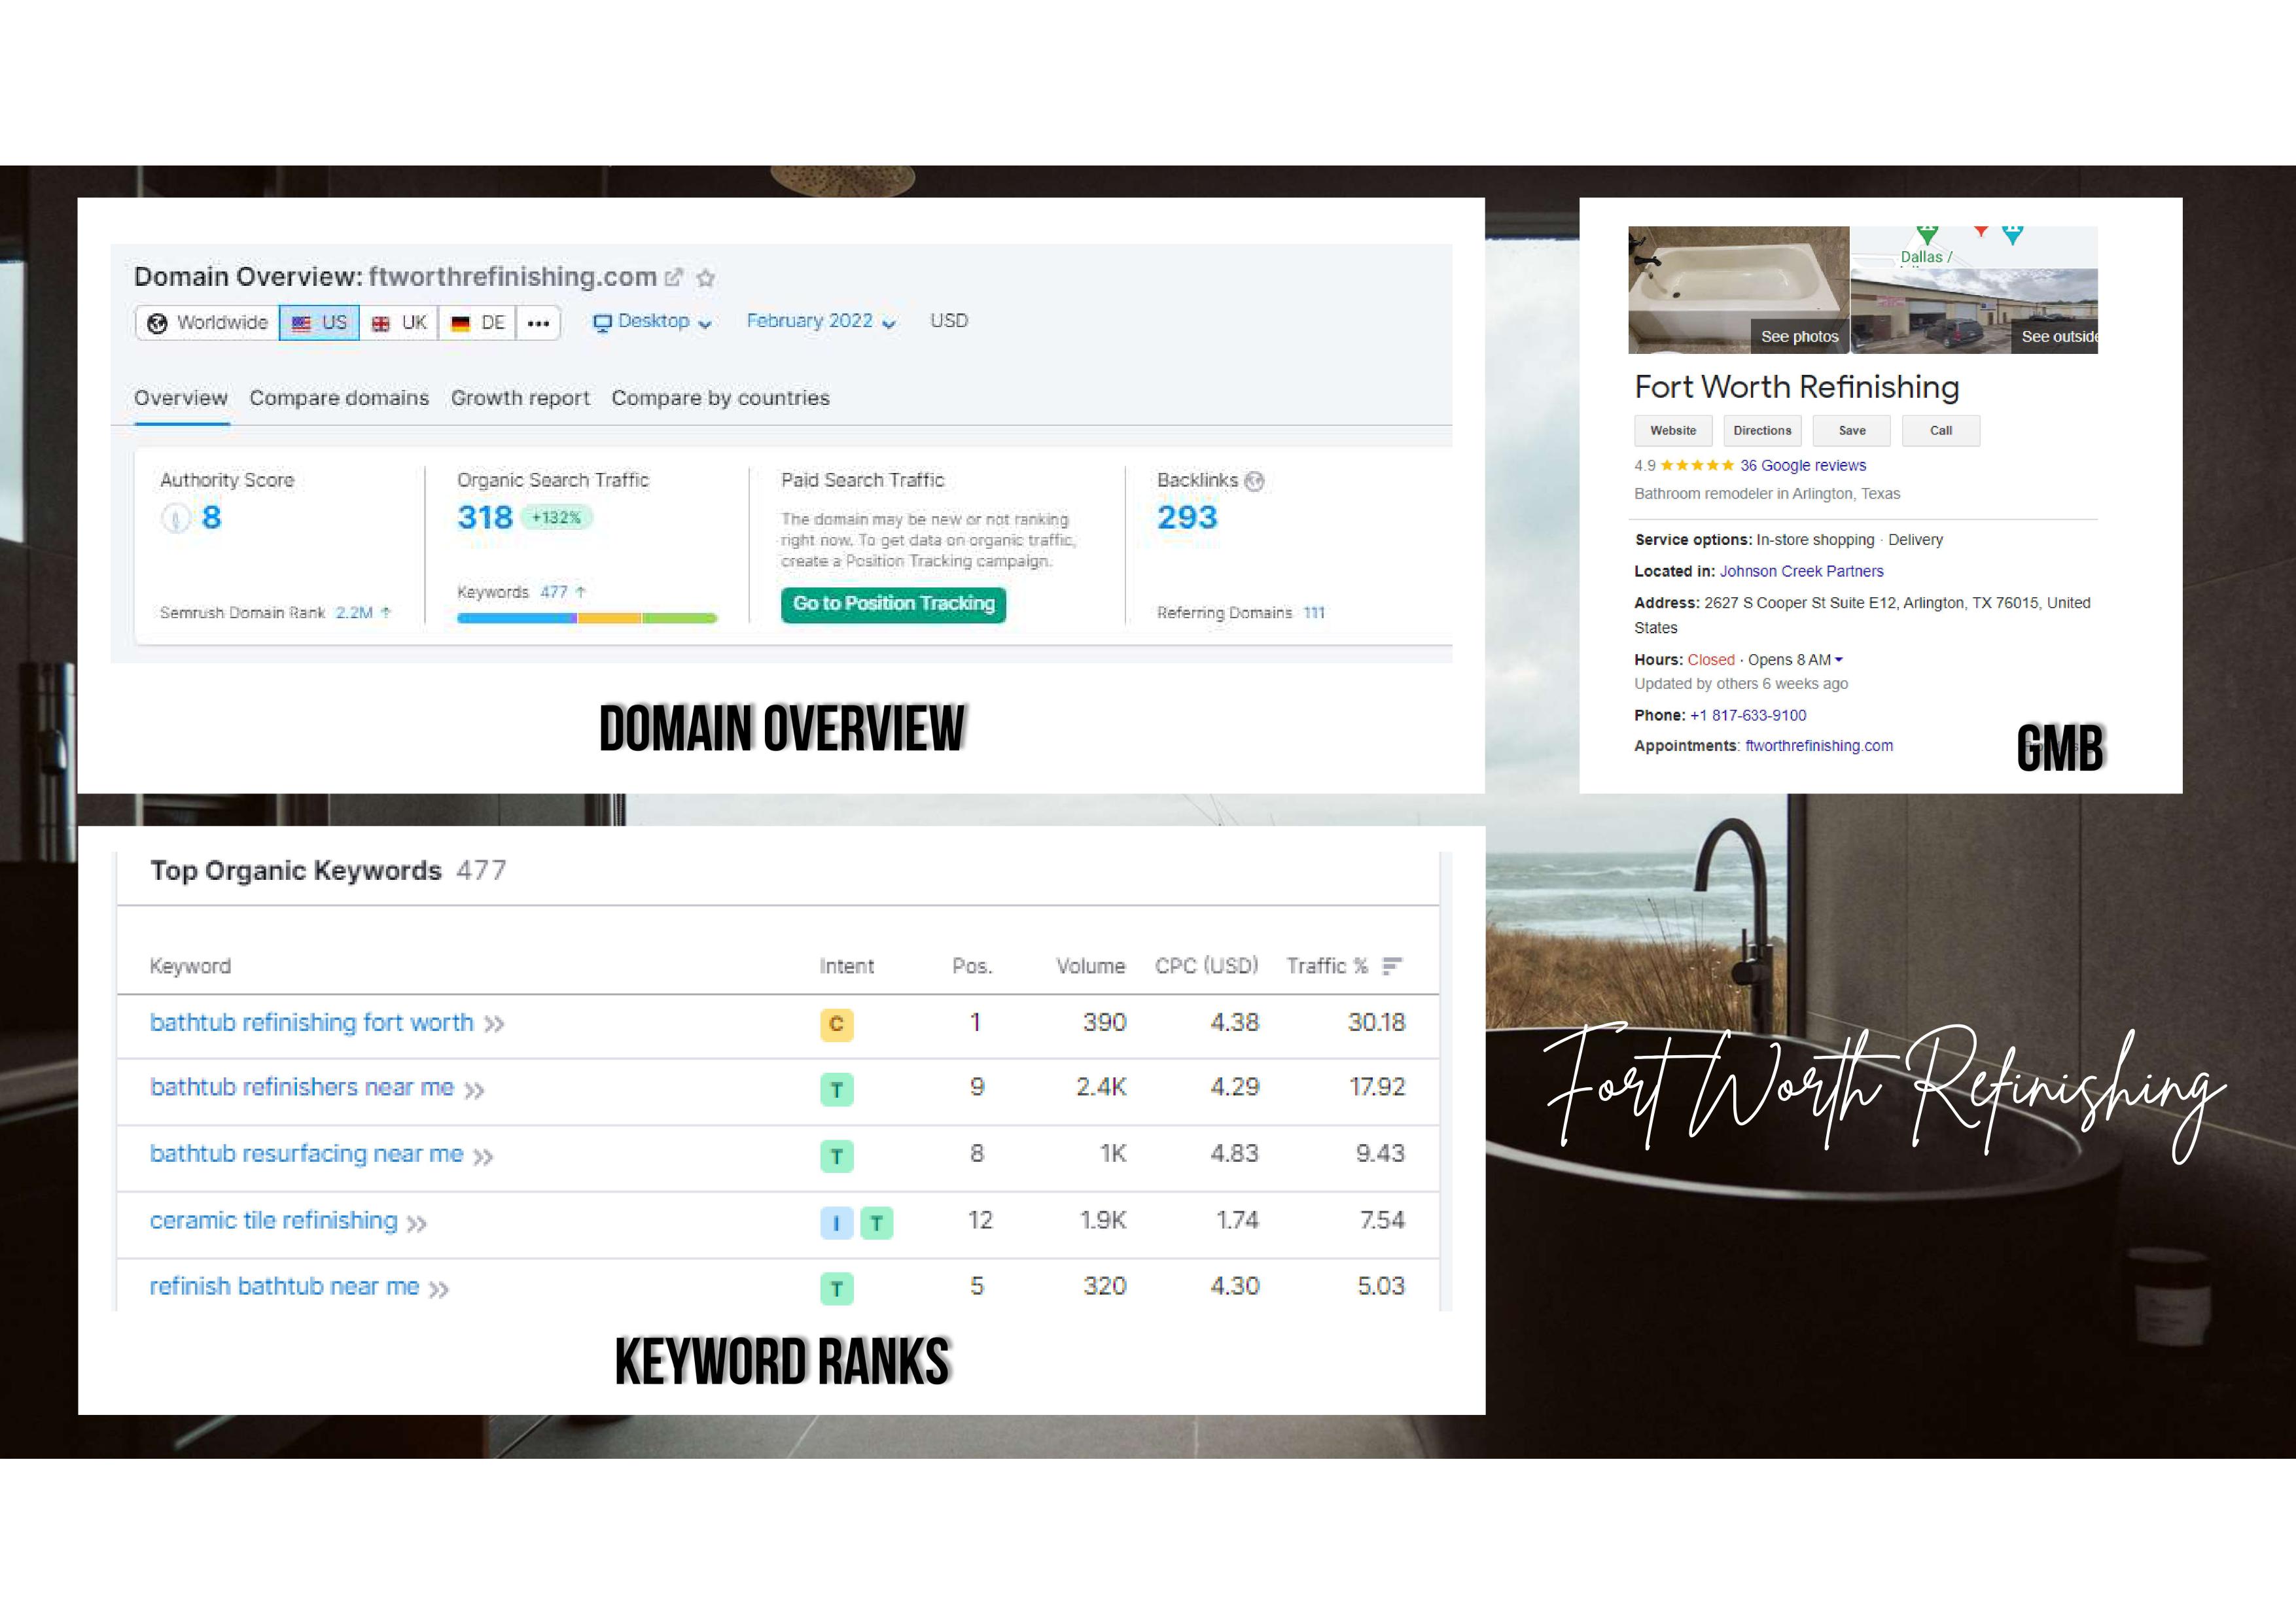Click the external link icon beside ftworthrefinishing.com
This screenshot has width=2296, height=1623.
click(674, 277)
